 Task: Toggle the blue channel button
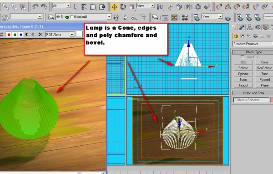pos(21,35)
